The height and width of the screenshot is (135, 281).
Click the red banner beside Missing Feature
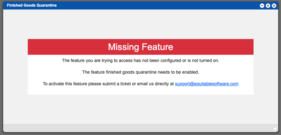pos(213,47)
